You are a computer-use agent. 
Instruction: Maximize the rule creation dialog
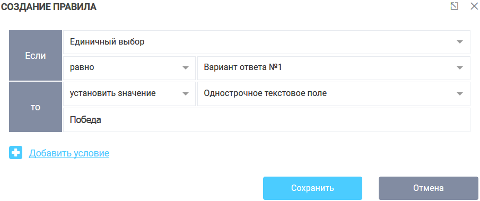tap(455, 6)
